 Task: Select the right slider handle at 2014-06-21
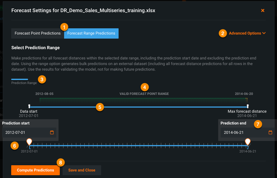247,142
